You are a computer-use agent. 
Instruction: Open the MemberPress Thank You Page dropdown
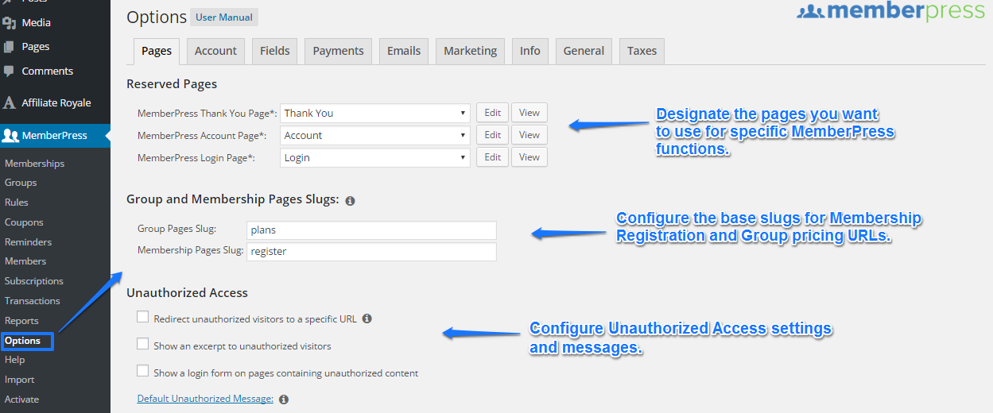[x=375, y=113]
